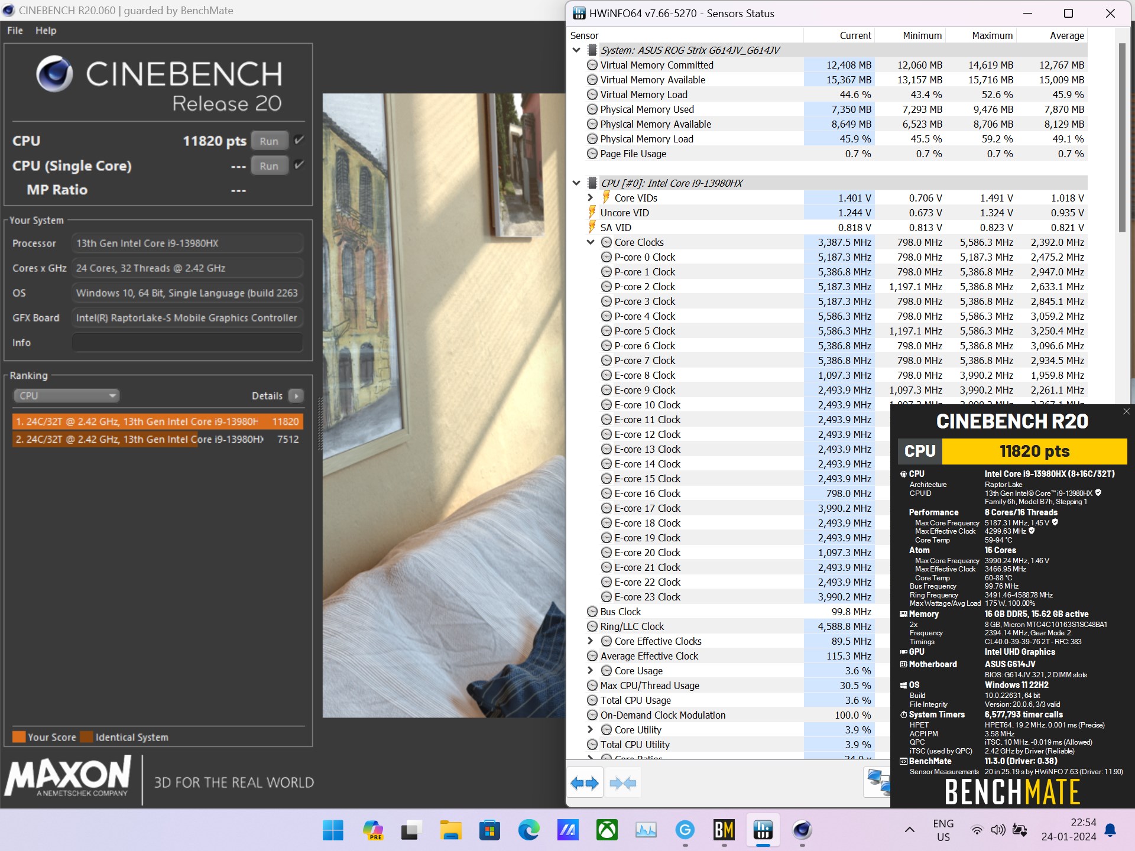This screenshot has height=851, width=1135.
Task: Click the icon next to E-core 17 Clock
Action: pos(607,508)
